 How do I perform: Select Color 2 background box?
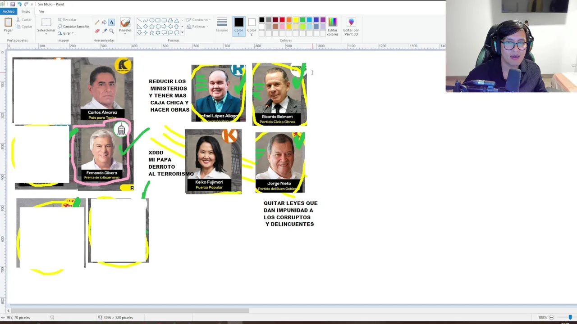coord(252,27)
